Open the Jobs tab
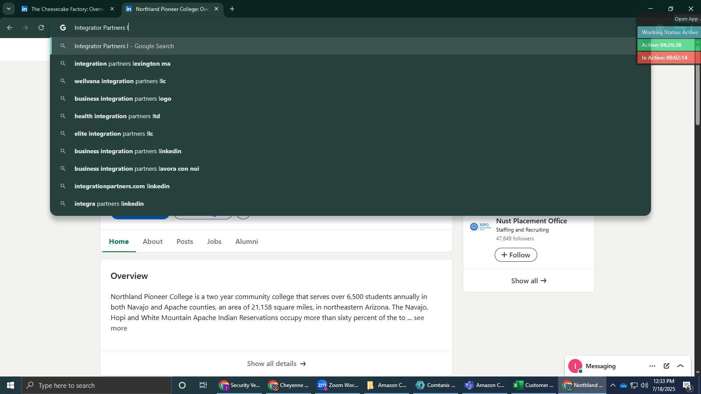Image resolution: width=701 pixels, height=394 pixels. click(x=214, y=241)
